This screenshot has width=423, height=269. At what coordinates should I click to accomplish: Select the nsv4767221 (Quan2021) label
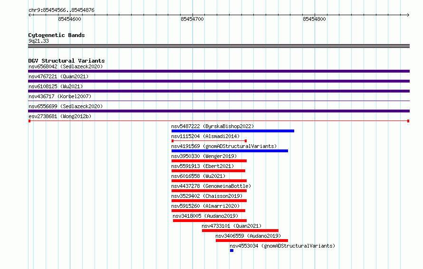(58, 76)
